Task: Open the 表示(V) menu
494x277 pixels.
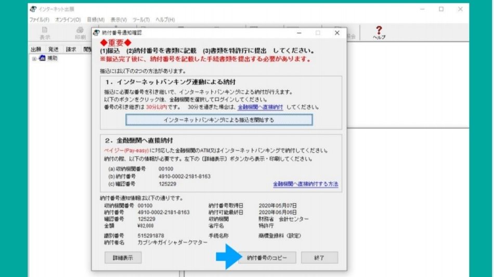Action: click(x=119, y=19)
